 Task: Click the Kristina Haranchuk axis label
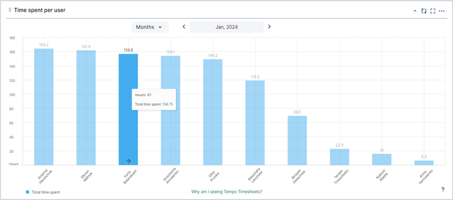45,176
